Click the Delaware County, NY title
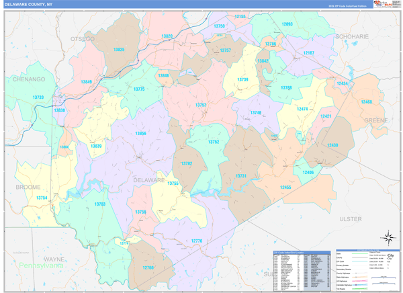403x293 pixels. coord(29,4)
